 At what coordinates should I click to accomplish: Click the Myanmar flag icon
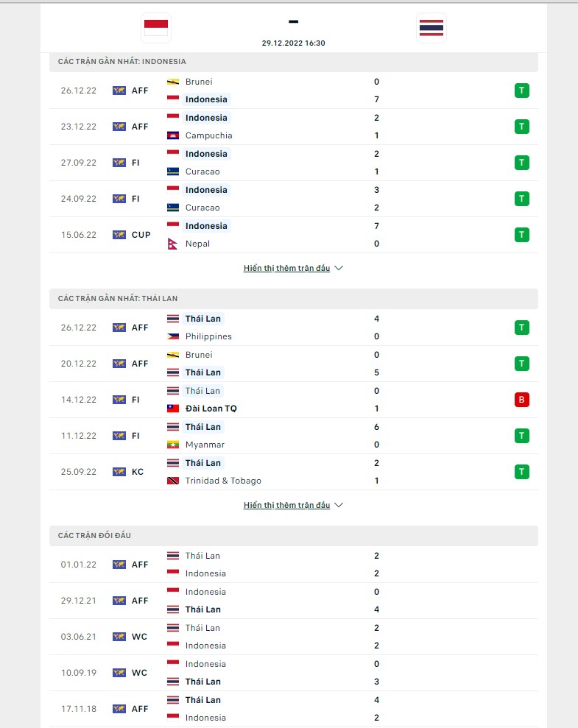tap(173, 445)
